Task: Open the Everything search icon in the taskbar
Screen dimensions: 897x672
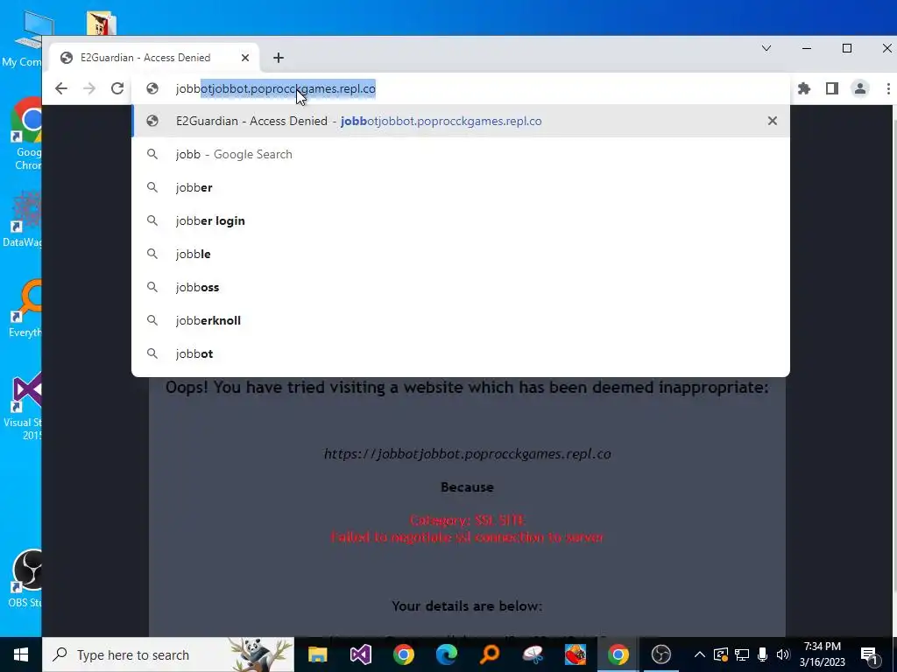Action: point(490,654)
